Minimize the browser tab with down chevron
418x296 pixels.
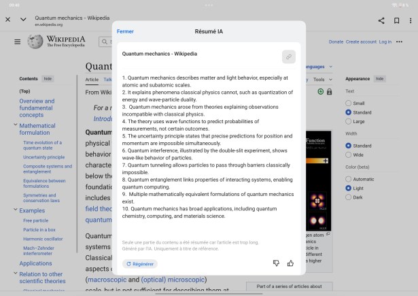tap(23, 20)
